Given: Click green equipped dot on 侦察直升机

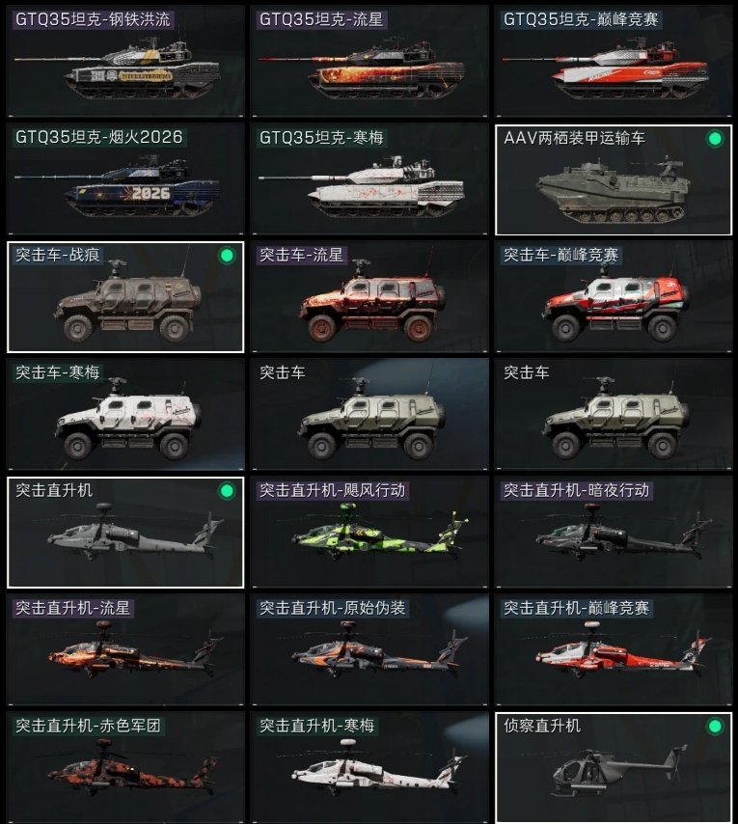Looking at the screenshot, I should coord(715,727).
